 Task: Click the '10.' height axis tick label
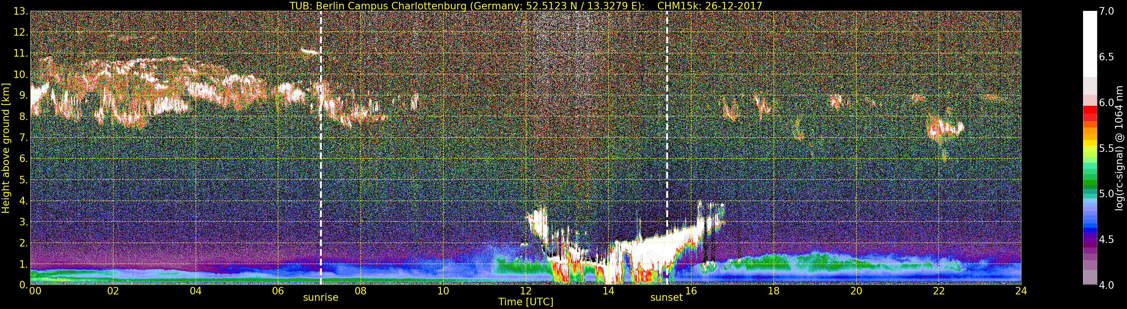click(21, 74)
